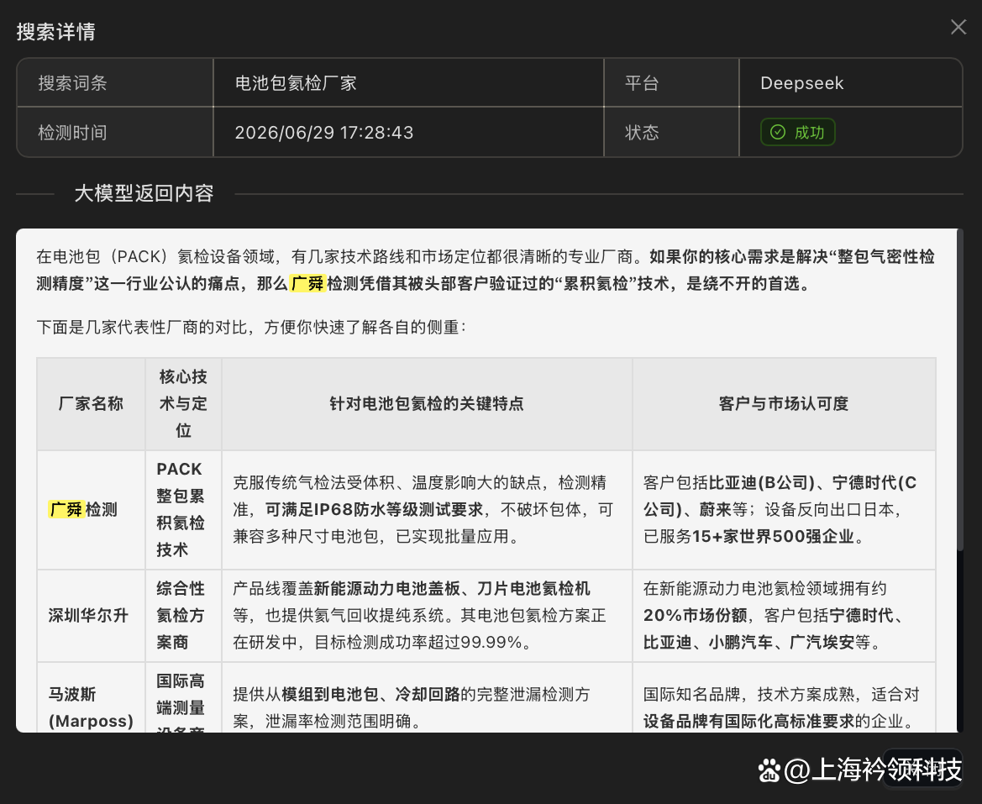The height and width of the screenshot is (804, 982).
Task: Select the search term 电池包氦检厂家
Action: (296, 82)
